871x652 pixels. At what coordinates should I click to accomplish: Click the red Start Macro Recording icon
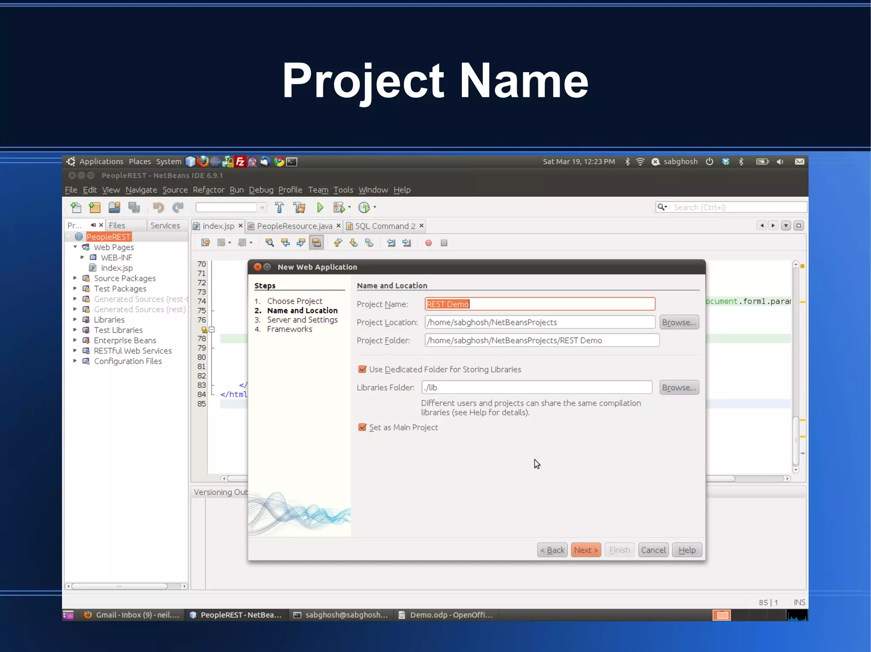coord(428,243)
